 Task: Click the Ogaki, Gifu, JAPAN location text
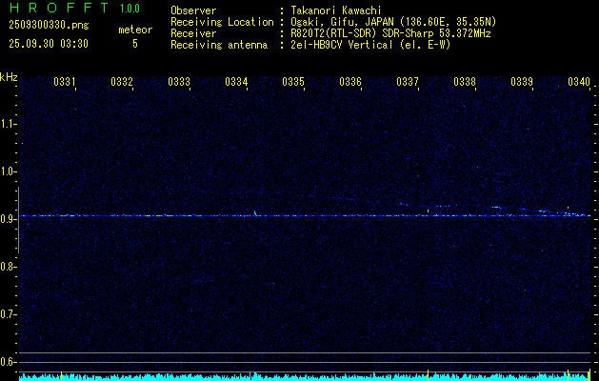click(x=391, y=22)
